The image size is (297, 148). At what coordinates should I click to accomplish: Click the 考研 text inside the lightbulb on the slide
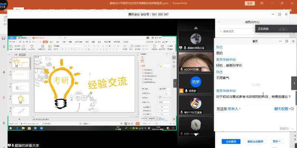(x=61, y=80)
